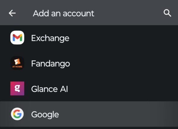Select the Fandango account label
Screen dimensions: 178x129
pyautogui.click(x=50, y=63)
